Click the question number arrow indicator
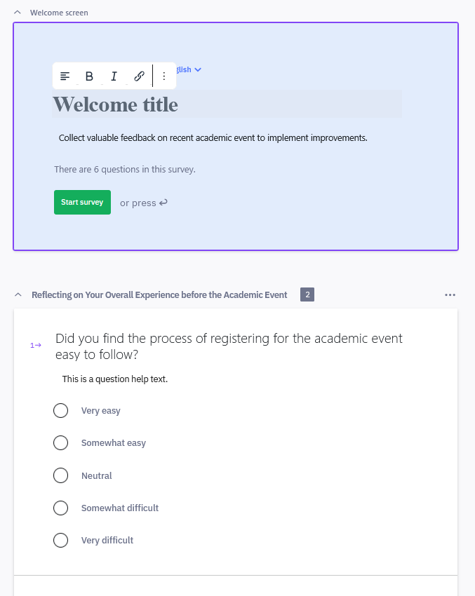Screen dimensions: 475x596 pyautogui.click(x=36, y=345)
